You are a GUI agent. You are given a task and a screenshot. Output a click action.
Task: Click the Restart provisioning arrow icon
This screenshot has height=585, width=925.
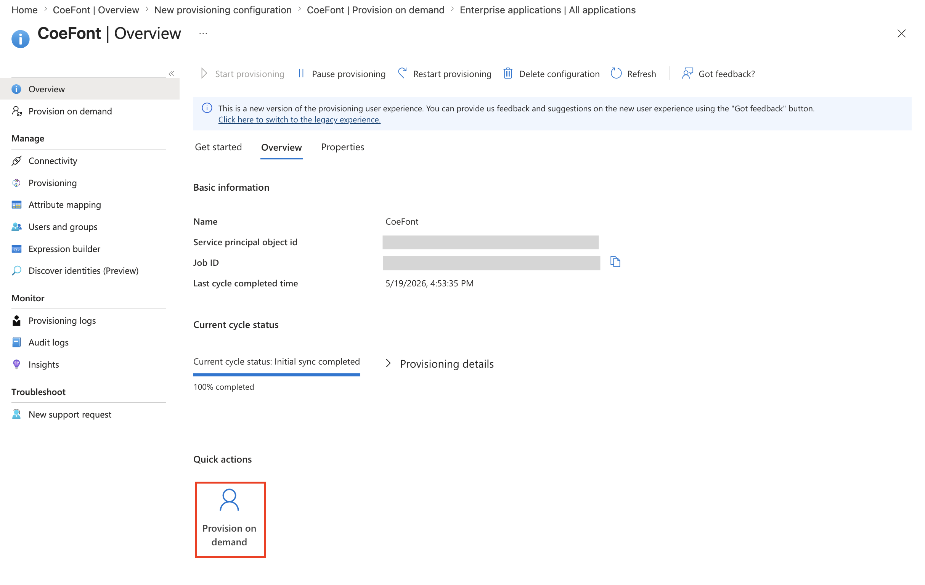click(x=402, y=73)
